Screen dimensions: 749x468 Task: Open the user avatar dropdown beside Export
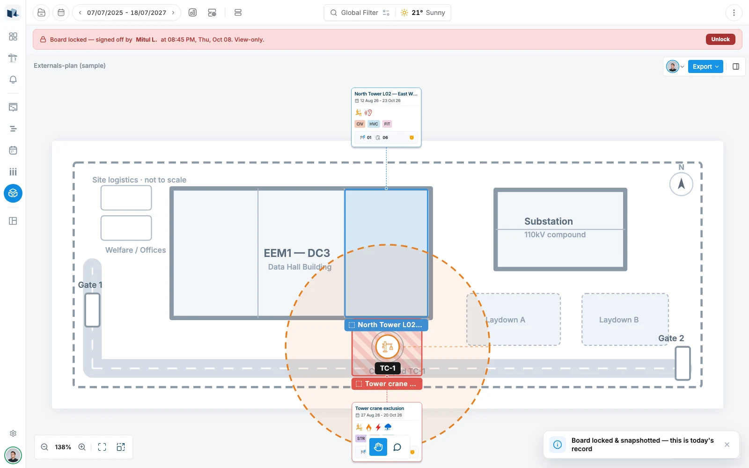(x=676, y=66)
